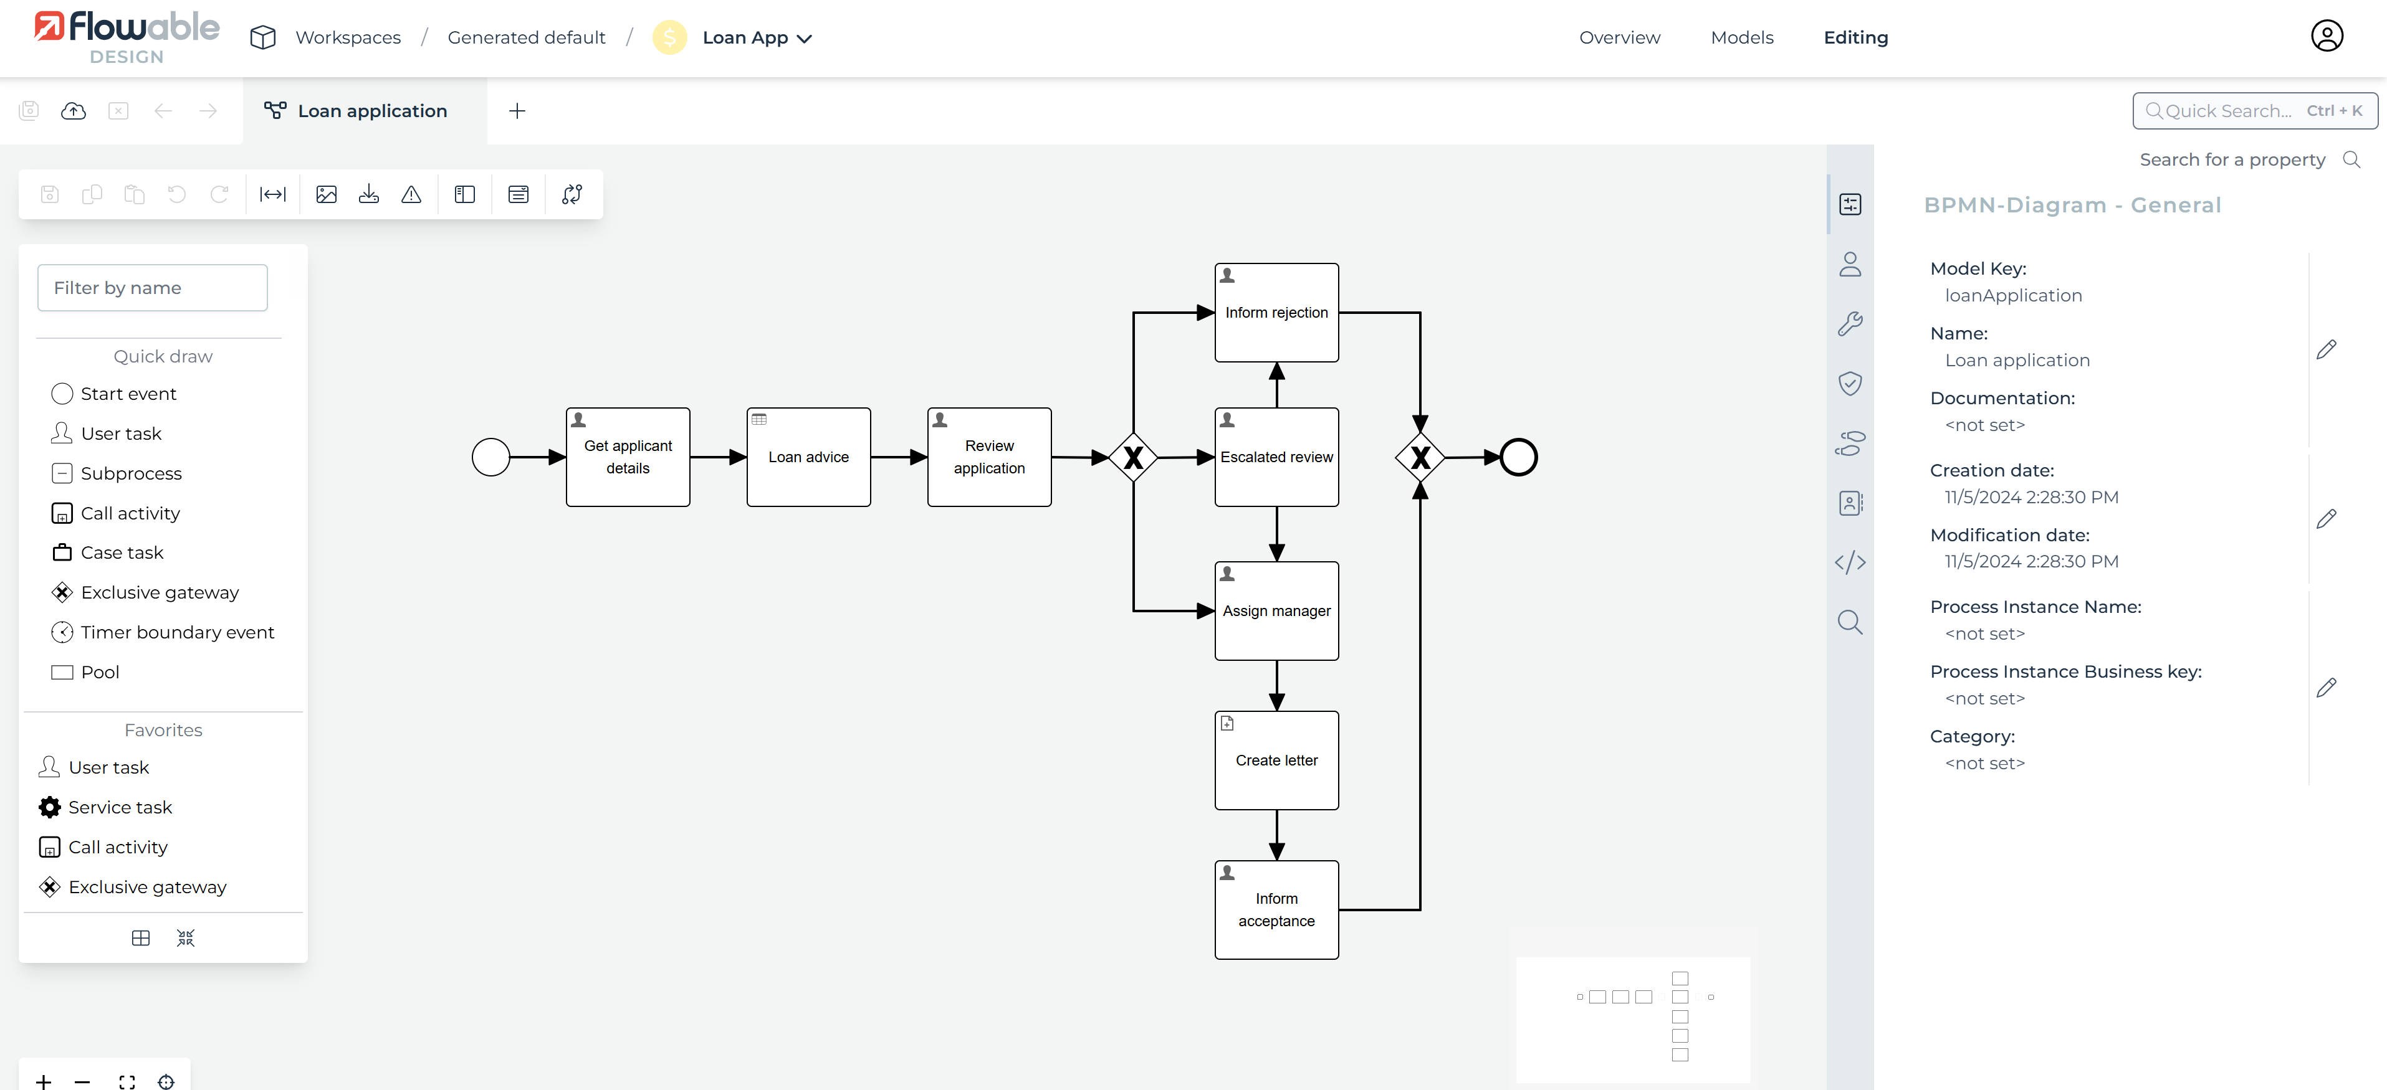
Task: Export the diagram as an image
Action: 326,194
